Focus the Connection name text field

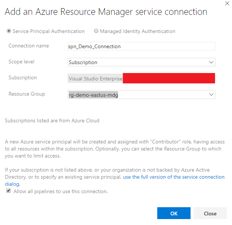[141, 46]
